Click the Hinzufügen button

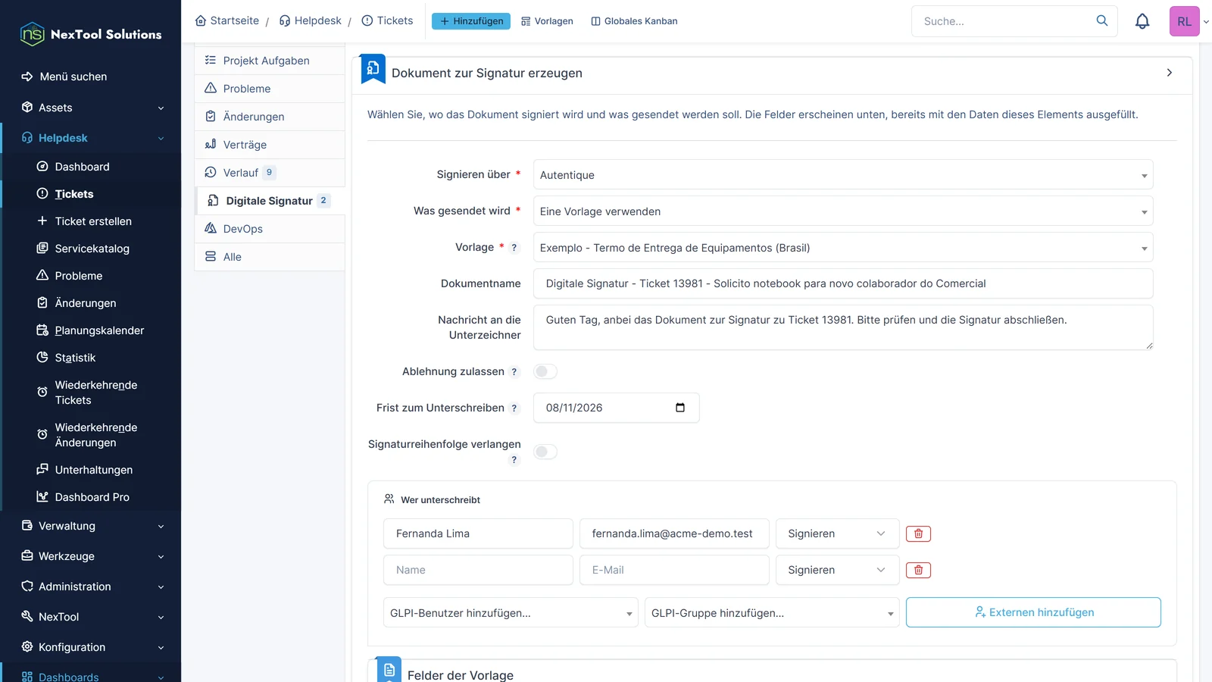click(x=471, y=21)
